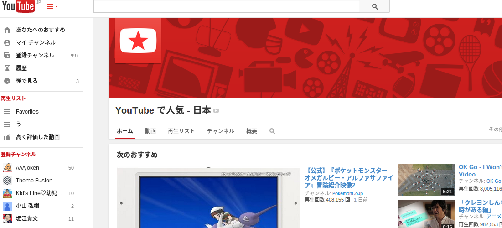Open 小山 弘樹 channel in sidebar
Screen dimensions: 502x228
(27, 206)
